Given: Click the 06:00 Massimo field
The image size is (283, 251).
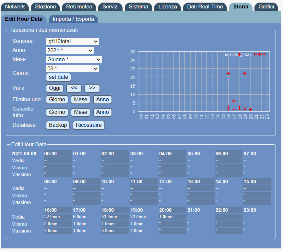Looking at the screenshot, I should 229,174.
